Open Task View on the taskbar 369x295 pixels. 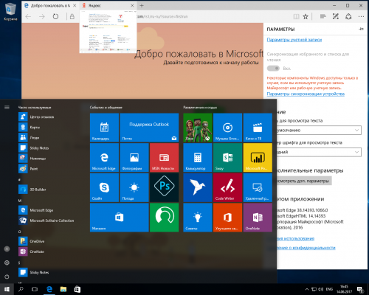click(x=35, y=289)
